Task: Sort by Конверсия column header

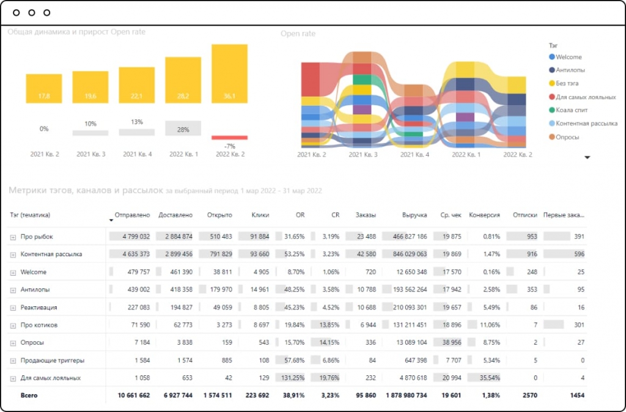Action: coord(484,215)
